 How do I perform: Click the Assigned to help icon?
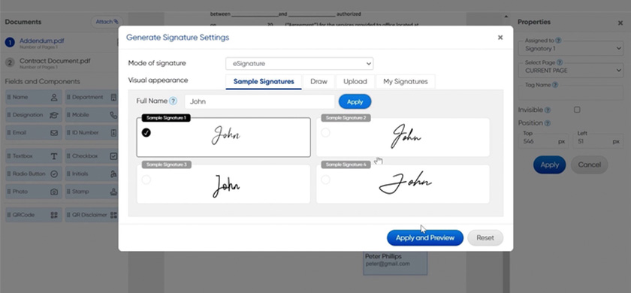coord(559,41)
